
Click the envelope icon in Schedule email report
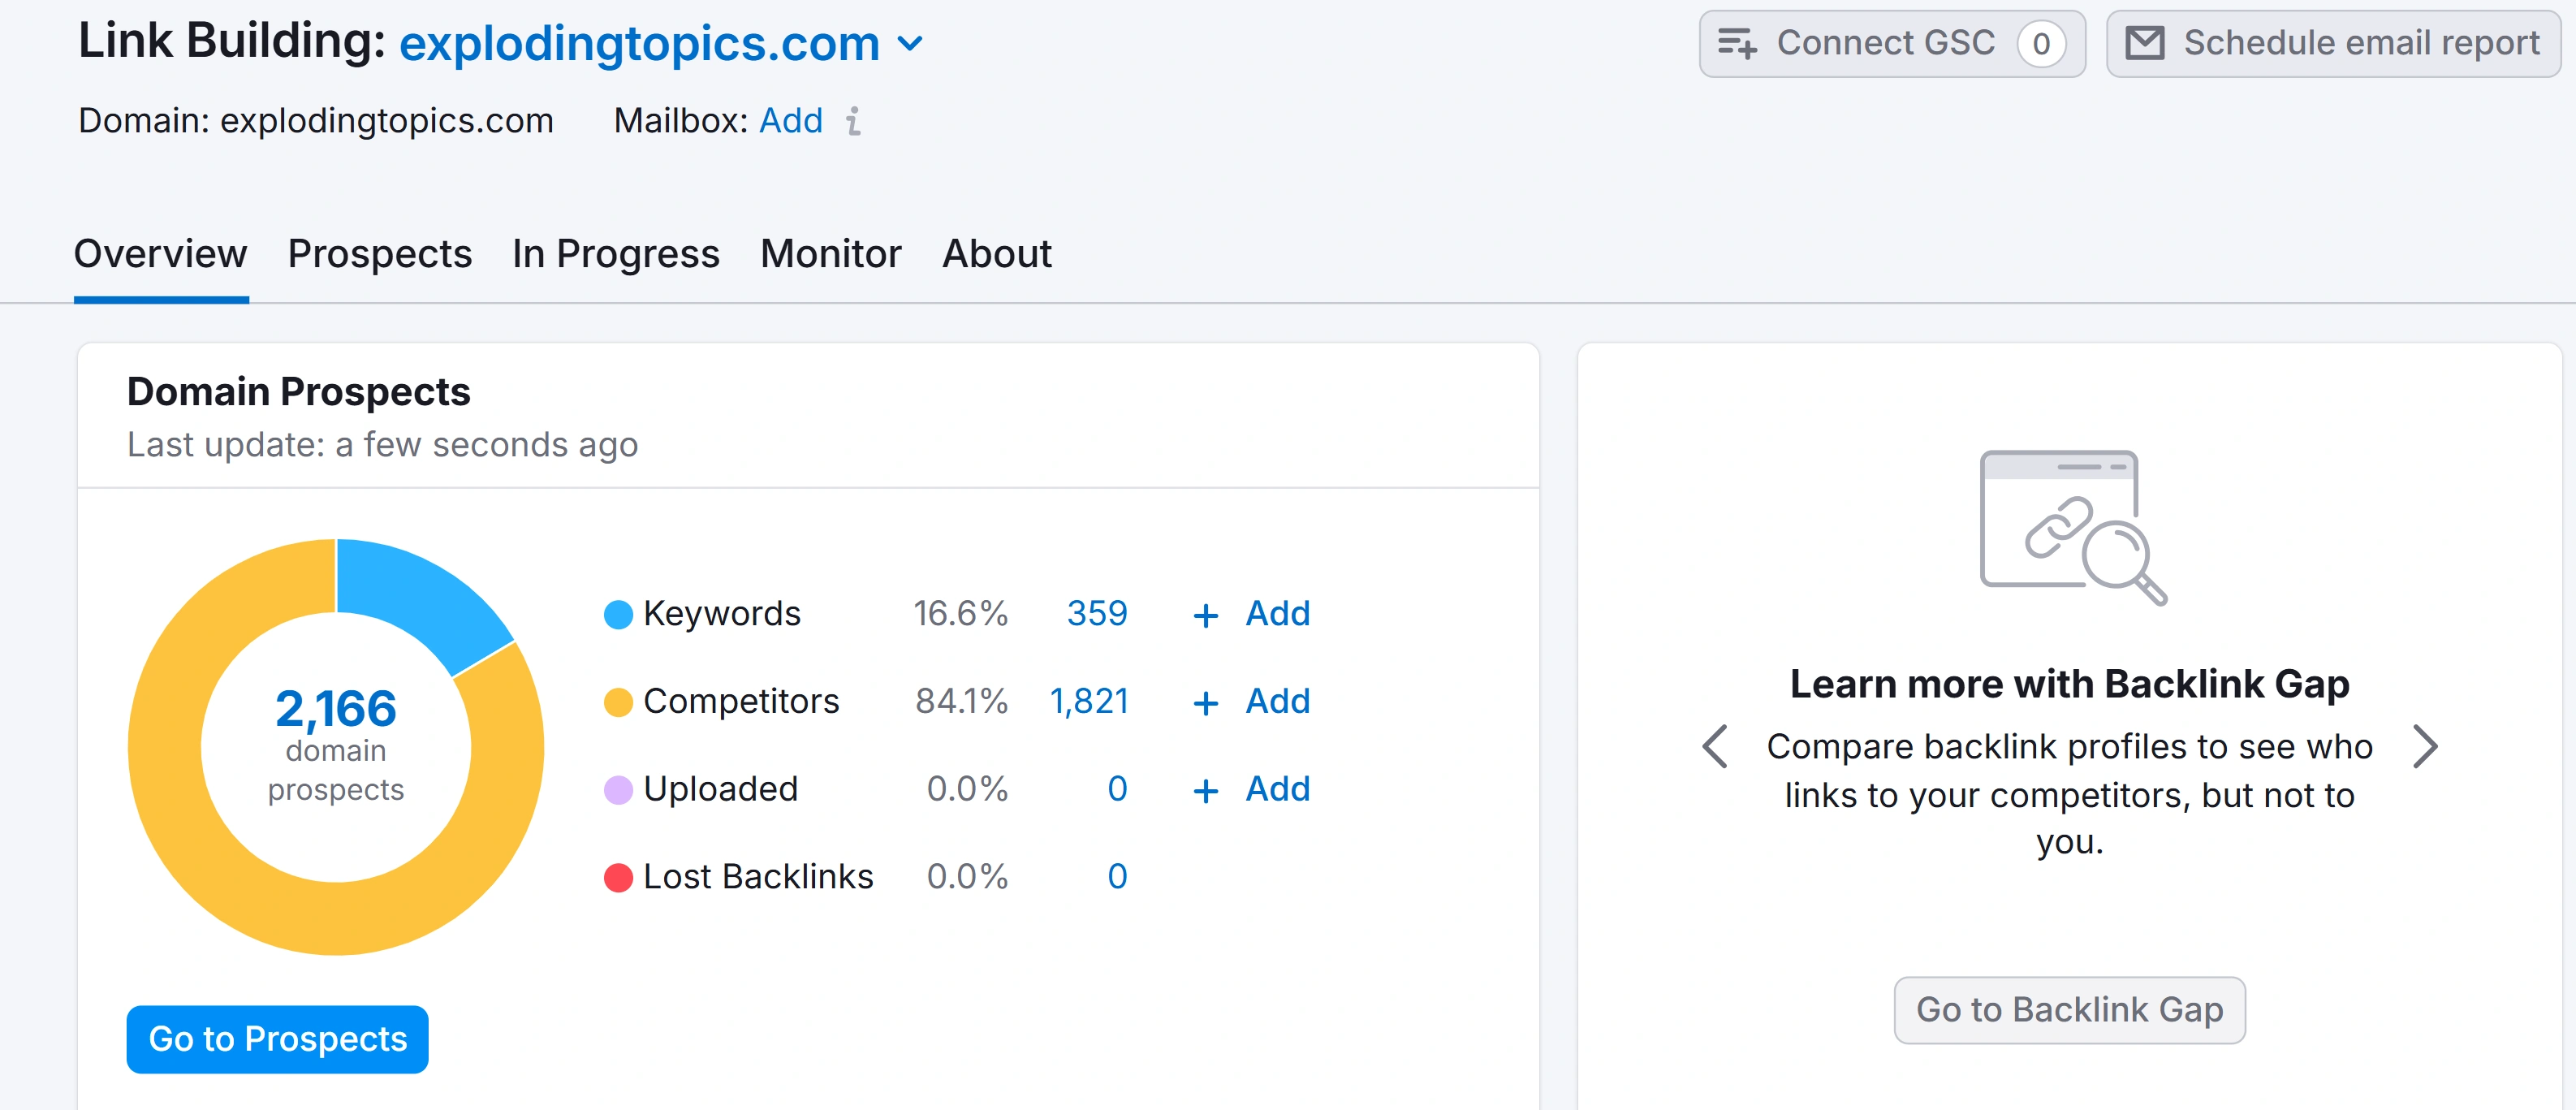pyautogui.click(x=2144, y=44)
